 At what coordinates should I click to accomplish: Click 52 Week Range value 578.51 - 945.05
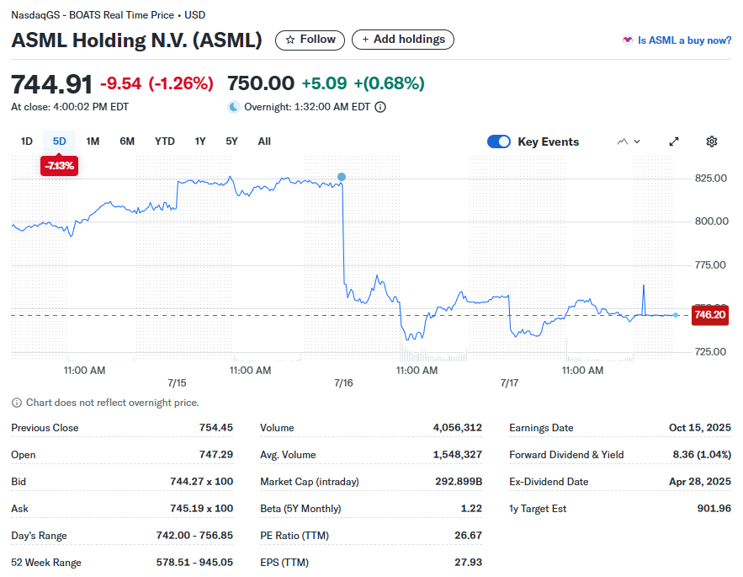[194, 563]
